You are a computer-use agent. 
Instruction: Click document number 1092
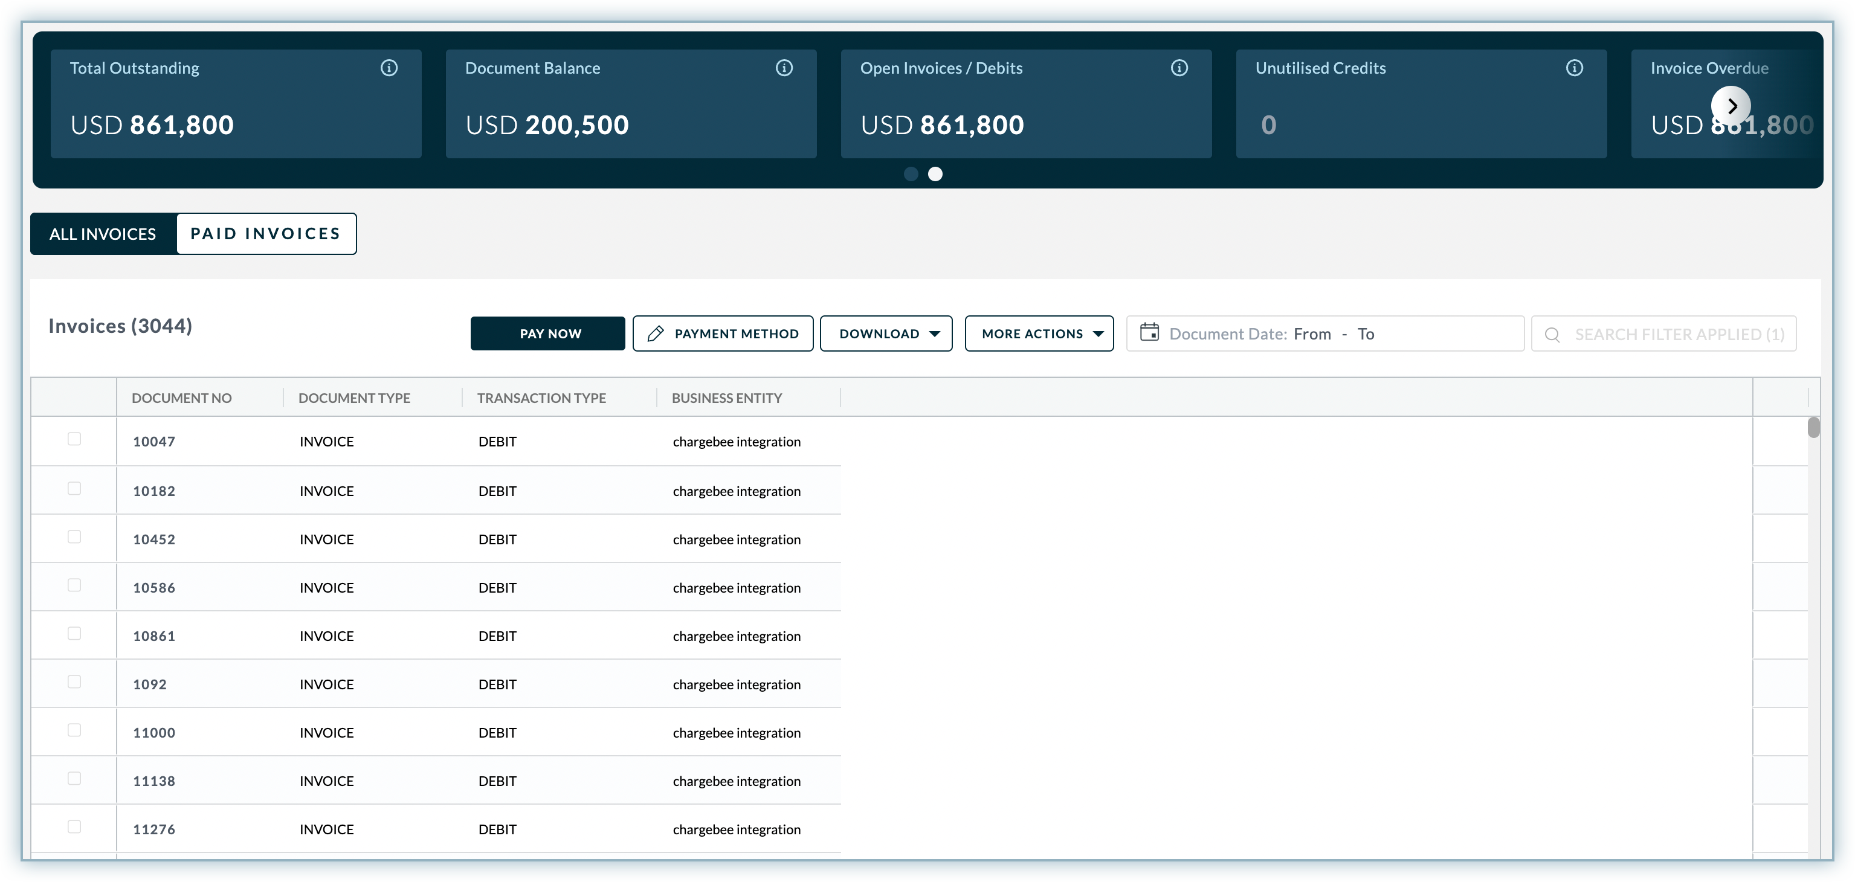point(150,684)
